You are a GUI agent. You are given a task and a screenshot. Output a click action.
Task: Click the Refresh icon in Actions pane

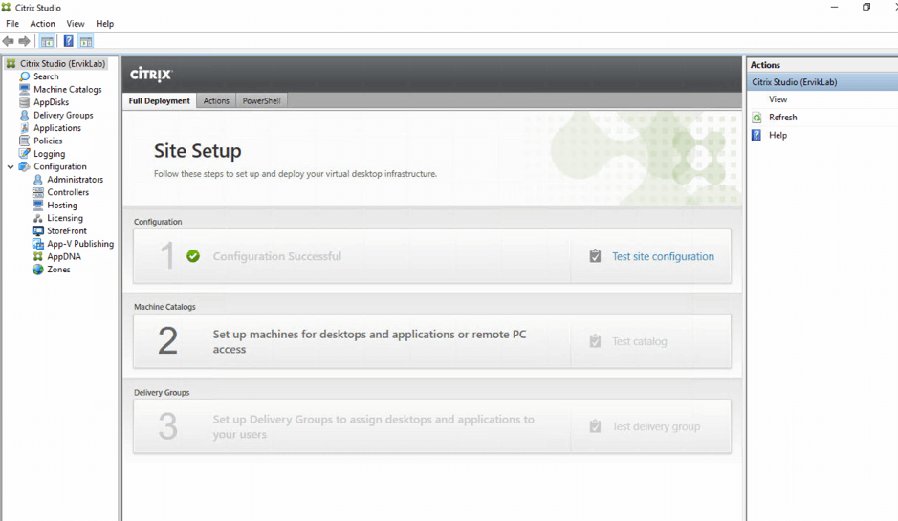click(x=756, y=118)
